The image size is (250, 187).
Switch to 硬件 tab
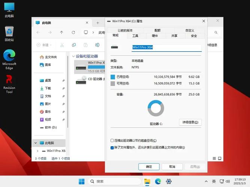click(155, 36)
